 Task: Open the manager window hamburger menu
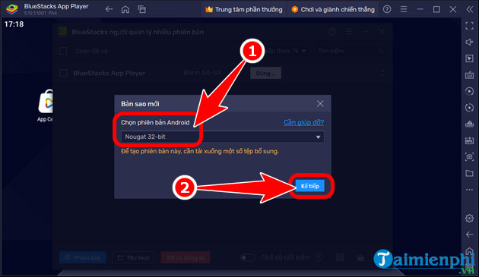click(x=349, y=31)
